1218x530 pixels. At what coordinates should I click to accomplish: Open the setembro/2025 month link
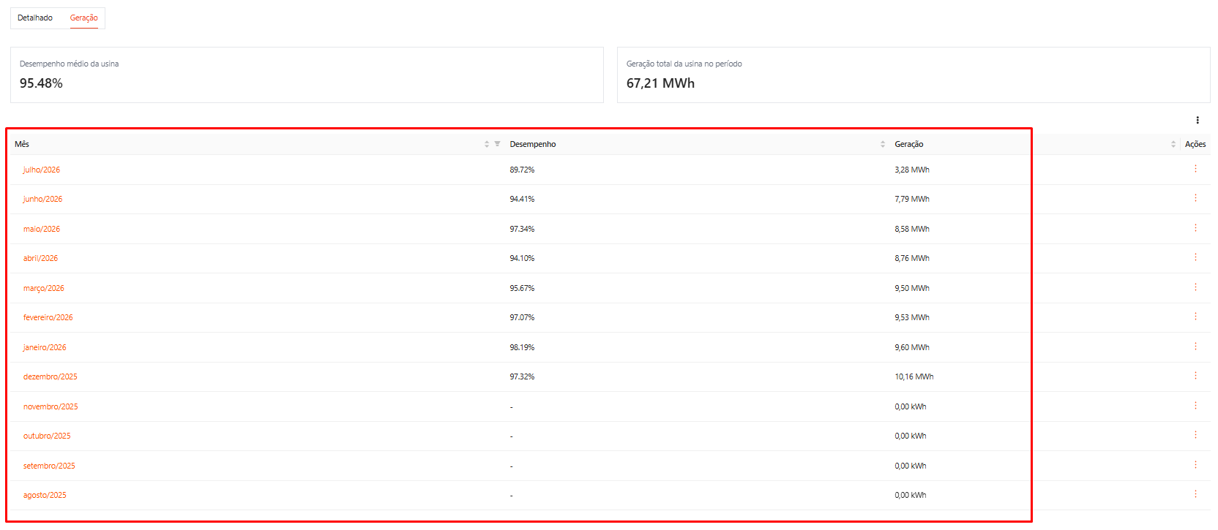tap(49, 466)
